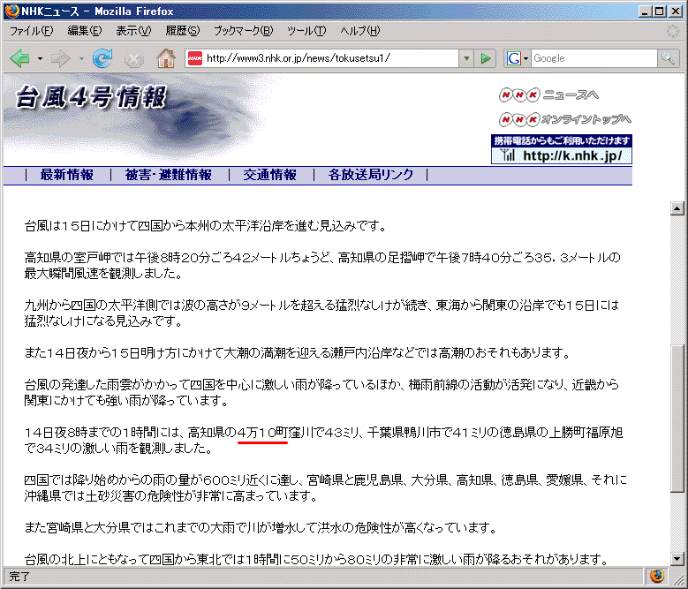This screenshot has height=589, width=688.
Task: Open the ブックマーク(B) menu
Action: coord(243,31)
